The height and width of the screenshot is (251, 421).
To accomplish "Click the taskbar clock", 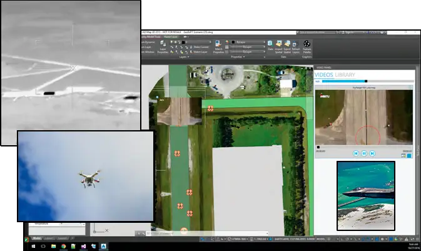I will (413, 246).
